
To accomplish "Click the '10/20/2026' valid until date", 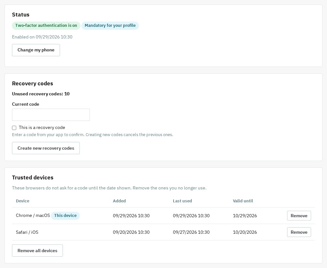I will (245, 232).
